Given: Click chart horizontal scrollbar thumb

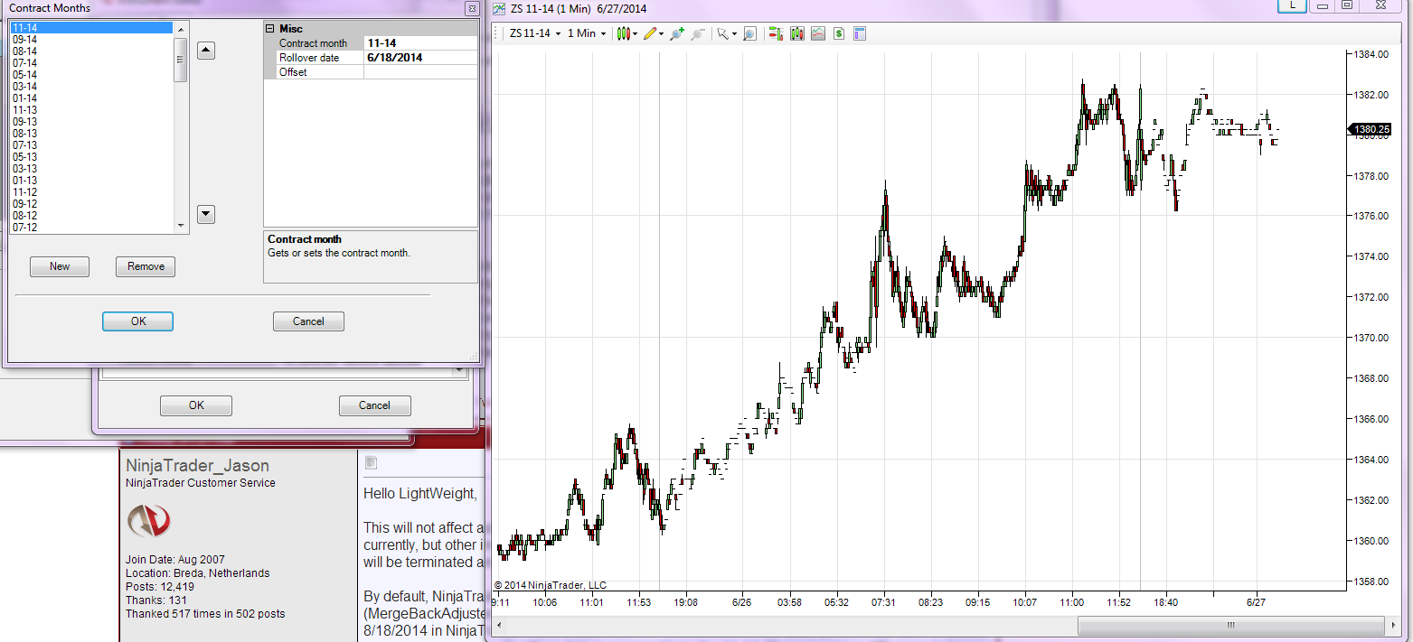Looking at the screenshot, I should 1231,625.
